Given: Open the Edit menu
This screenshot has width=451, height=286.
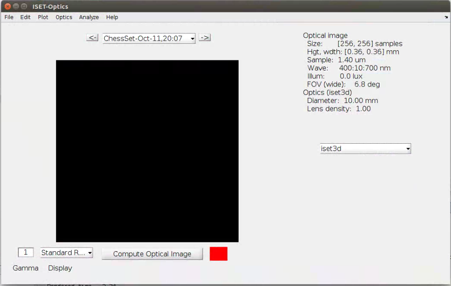Looking at the screenshot, I should (25, 17).
